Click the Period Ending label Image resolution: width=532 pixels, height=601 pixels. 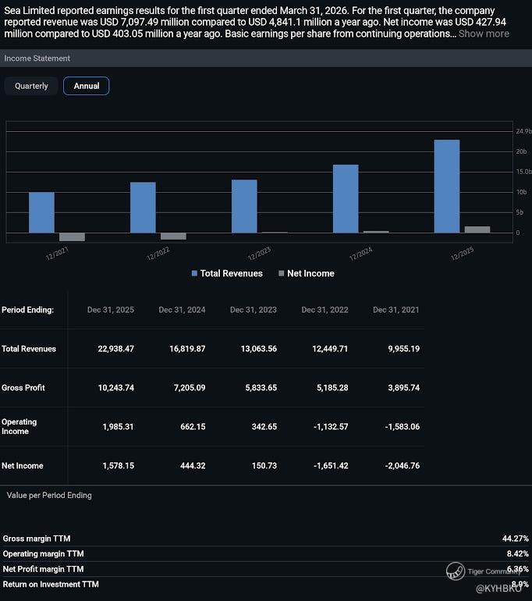coord(27,310)
